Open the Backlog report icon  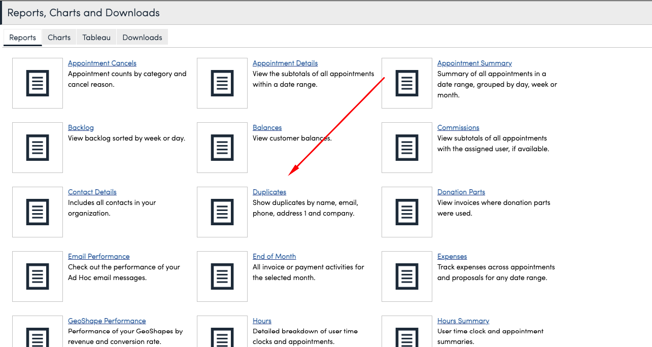point(38,148)
